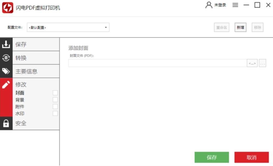This screenshot has height=166, width=273.
Task: Minimize the window
Action: [x=246, y=5]
